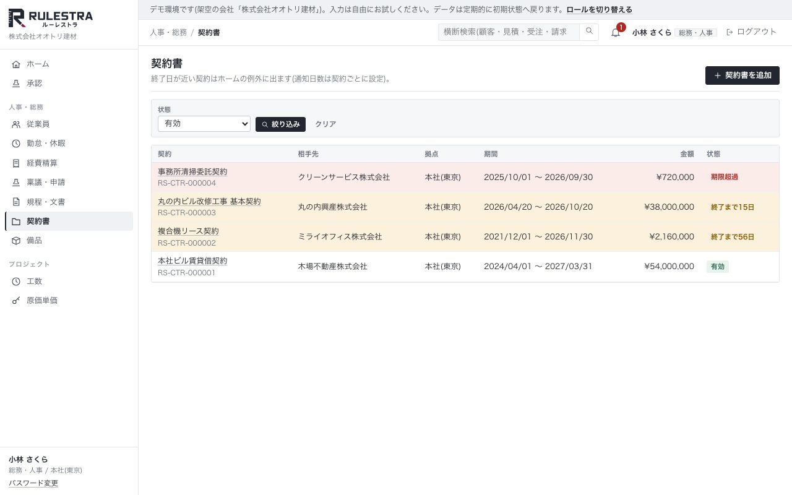Click 契約書を追加 button

tap(742, 75)
